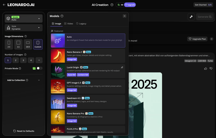
Task: Click the thumbs up icon
Action: [x=206, y=68]
